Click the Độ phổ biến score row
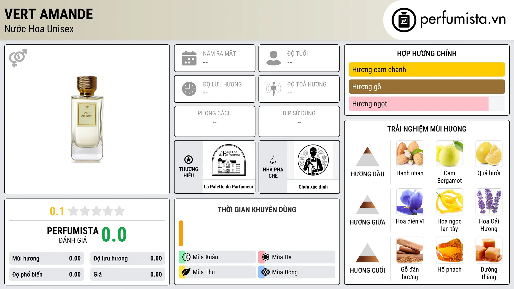 tap(46, 274)
